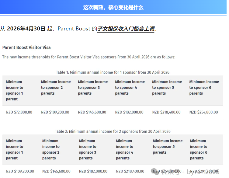
Task: Click Table 1 value NZD $109,200.00
Action: 55,112
